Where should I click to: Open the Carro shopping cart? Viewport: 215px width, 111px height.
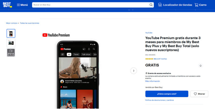point(200,5)
